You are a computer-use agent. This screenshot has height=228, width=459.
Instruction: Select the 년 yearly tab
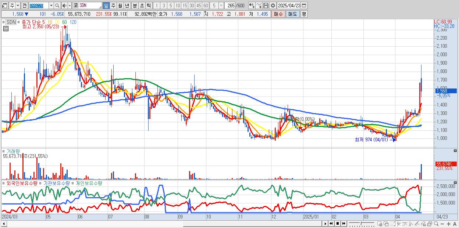click(127, 6)
